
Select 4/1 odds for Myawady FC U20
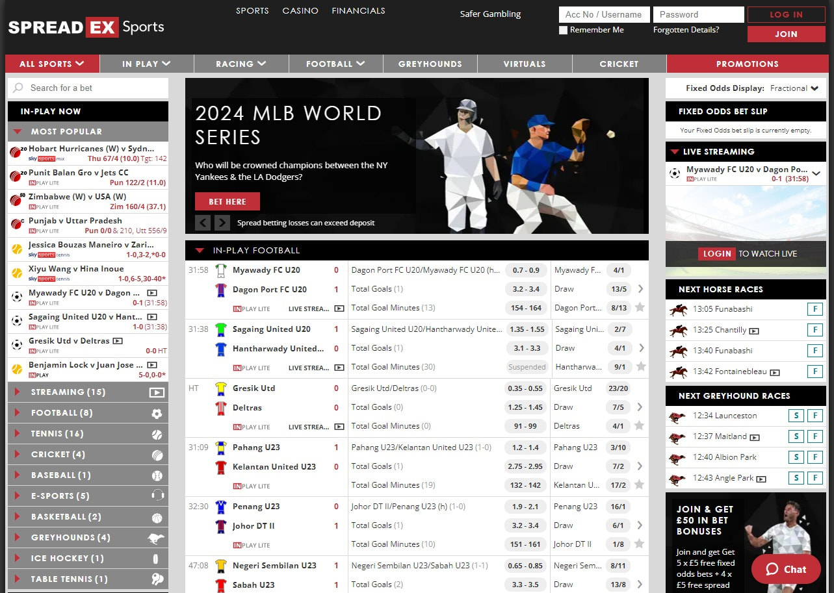[619, 270]
